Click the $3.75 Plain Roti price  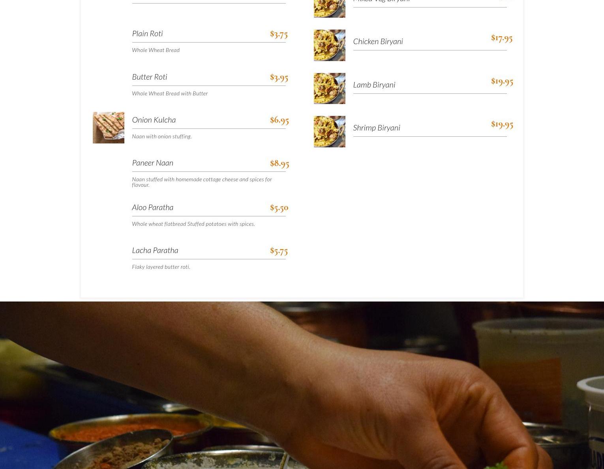(x=279, y=34)
